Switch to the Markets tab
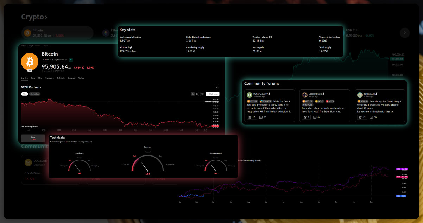The image size is (423, 223). (x=81, y=78)
